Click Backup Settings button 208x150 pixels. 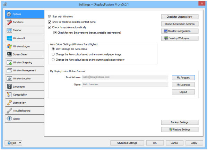coord(180,122)
